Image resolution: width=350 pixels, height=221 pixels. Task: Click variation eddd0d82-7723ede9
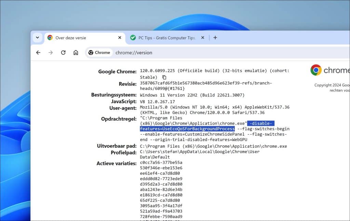[x=161, y=179]
